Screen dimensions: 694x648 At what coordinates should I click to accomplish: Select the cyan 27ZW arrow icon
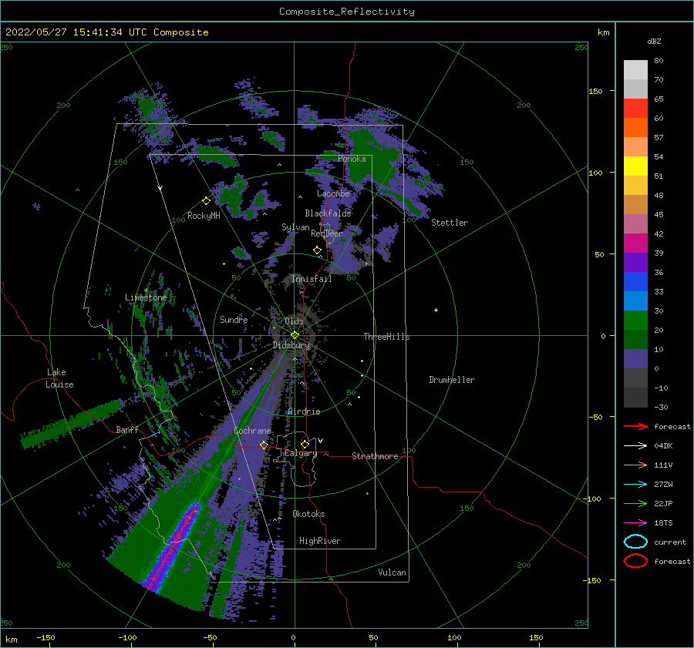coord(635,485)
